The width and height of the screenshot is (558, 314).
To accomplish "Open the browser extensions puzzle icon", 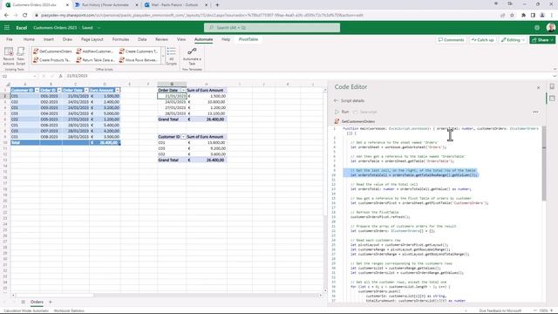I will 523,15.
